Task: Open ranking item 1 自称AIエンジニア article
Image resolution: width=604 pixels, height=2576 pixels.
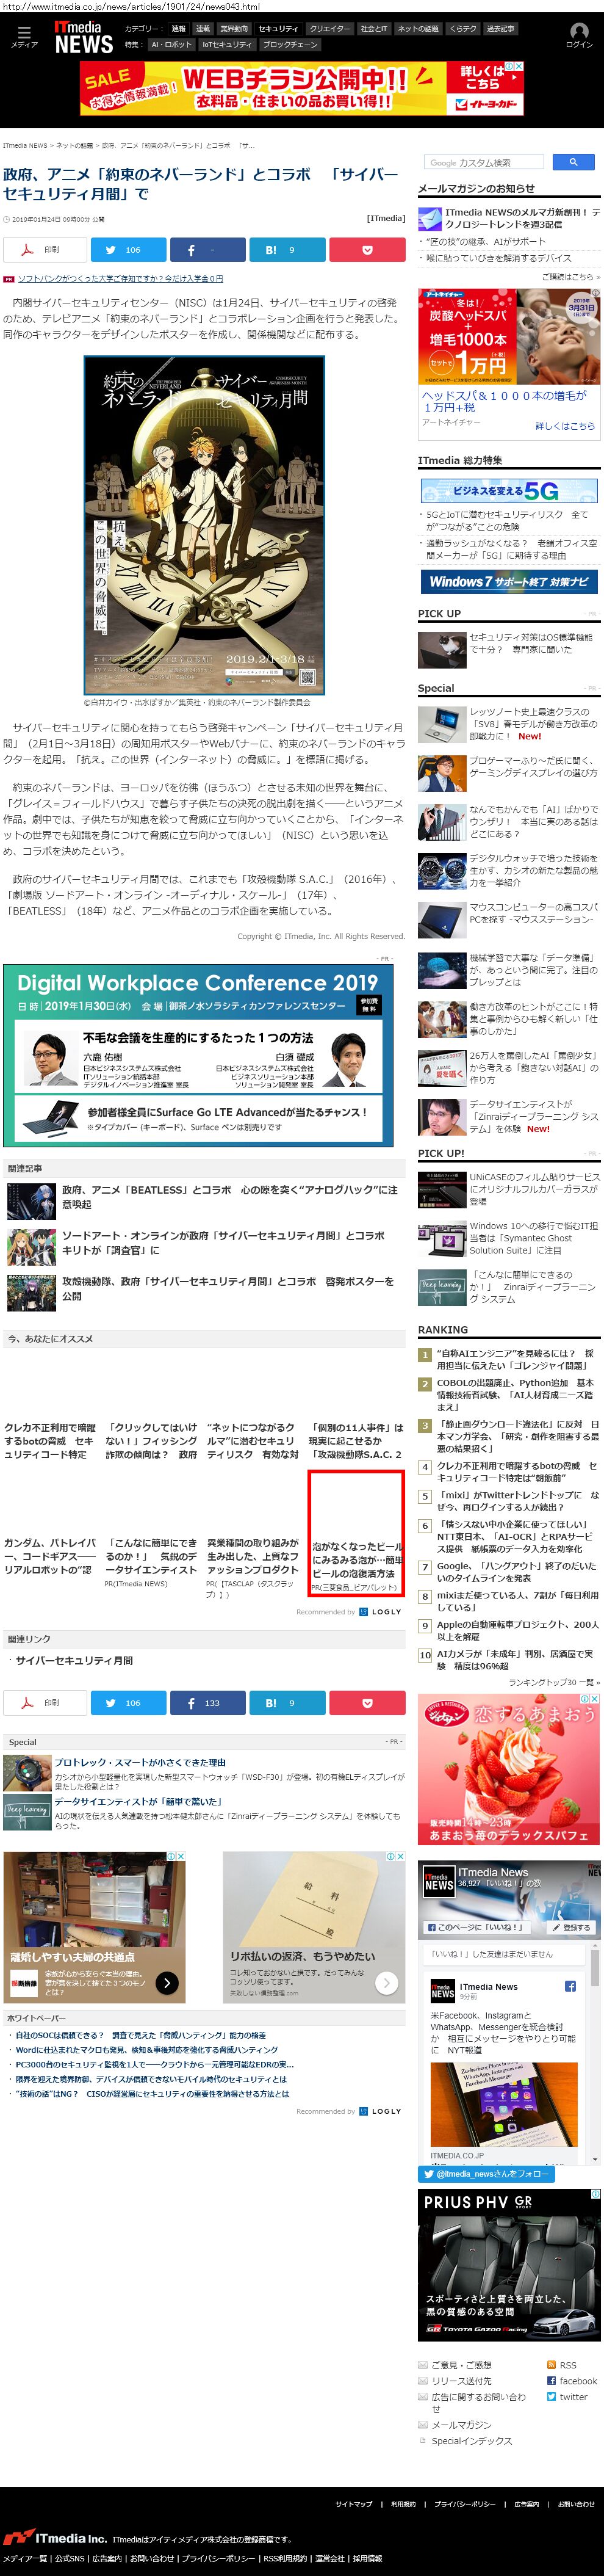Action: coord(516,1359)
